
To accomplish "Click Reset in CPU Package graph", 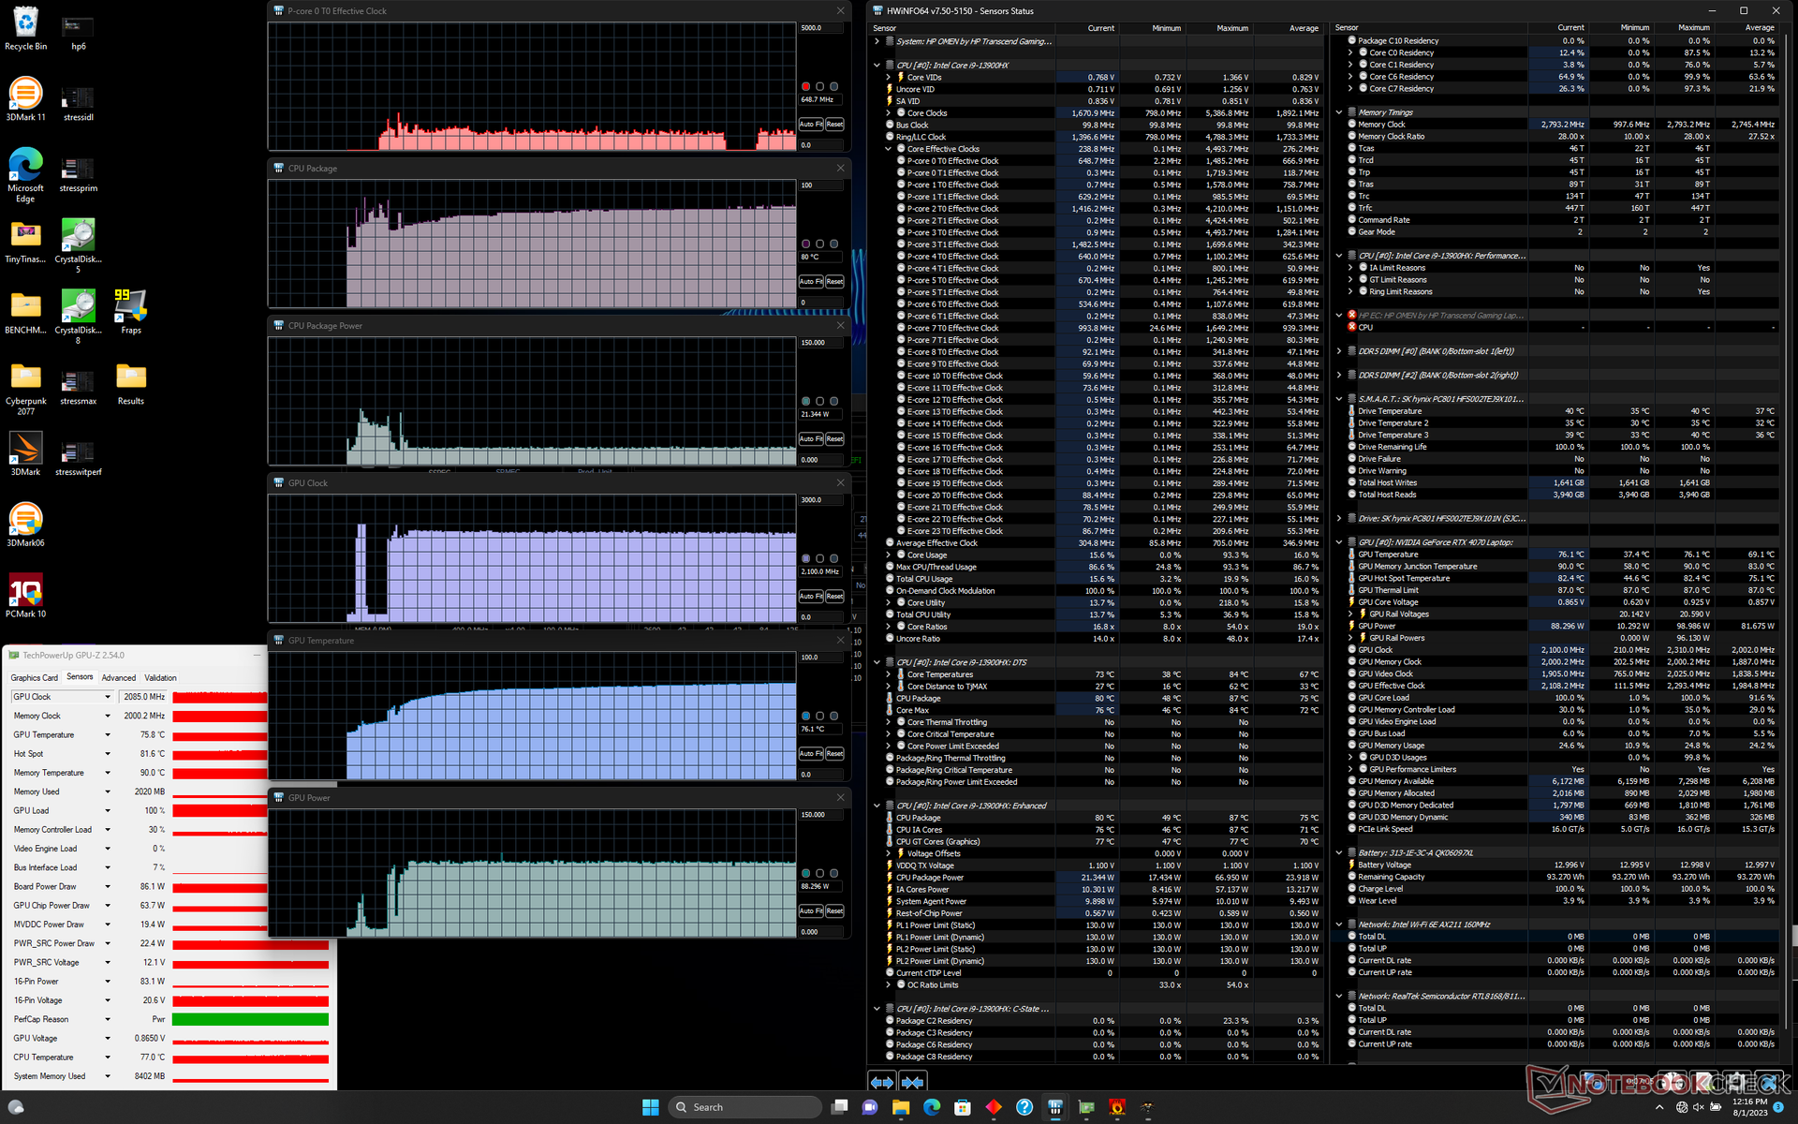I will pos(834,281).
